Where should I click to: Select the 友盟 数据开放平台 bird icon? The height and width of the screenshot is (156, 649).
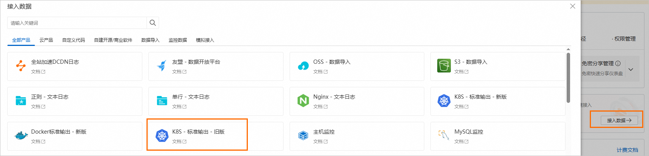[162, 66]
